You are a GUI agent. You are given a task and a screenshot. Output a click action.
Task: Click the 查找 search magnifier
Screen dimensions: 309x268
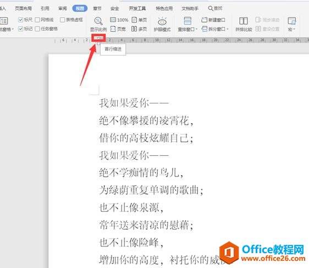(x=211, y=8)
